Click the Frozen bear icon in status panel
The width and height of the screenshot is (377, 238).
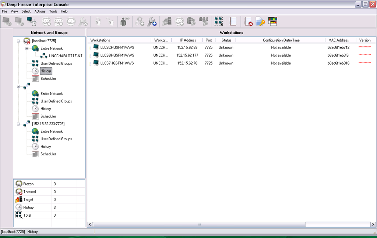(19, 184)
